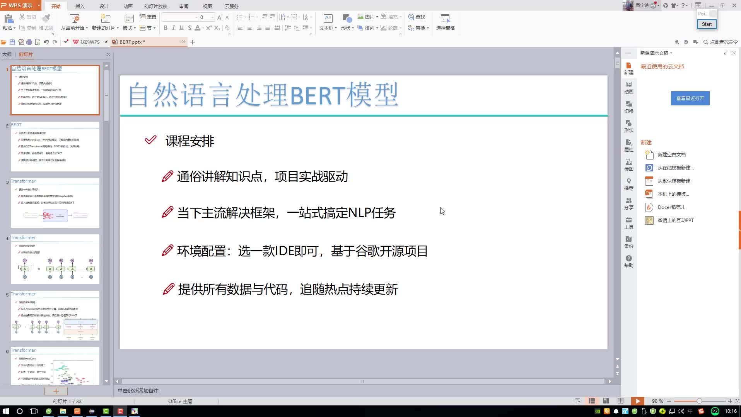Click the Find (查找) button
This screenshot has width=741, height=417.
(x=417, y=17)
